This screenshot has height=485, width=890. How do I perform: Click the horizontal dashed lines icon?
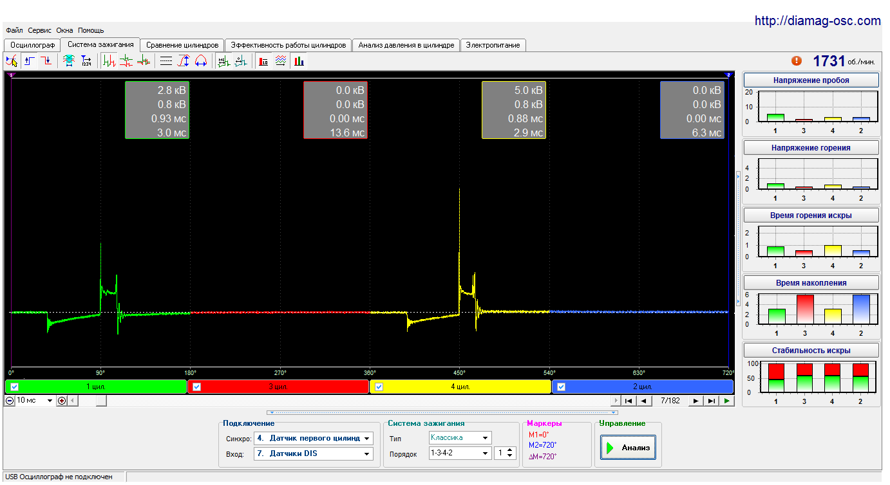pyautogui.click(x=166, y=61)
